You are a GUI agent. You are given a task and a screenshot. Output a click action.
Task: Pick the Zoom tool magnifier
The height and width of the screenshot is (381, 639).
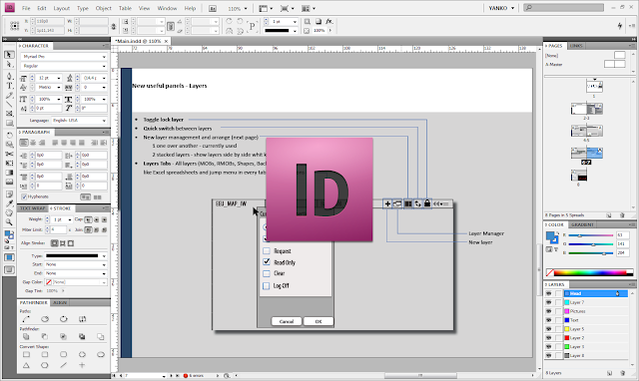click(9, 222)
